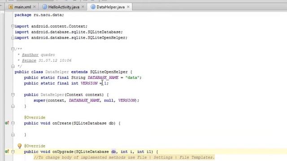
Task: Place cursor on 'package ru.nacu.data;' line
Action: (39, 15)
